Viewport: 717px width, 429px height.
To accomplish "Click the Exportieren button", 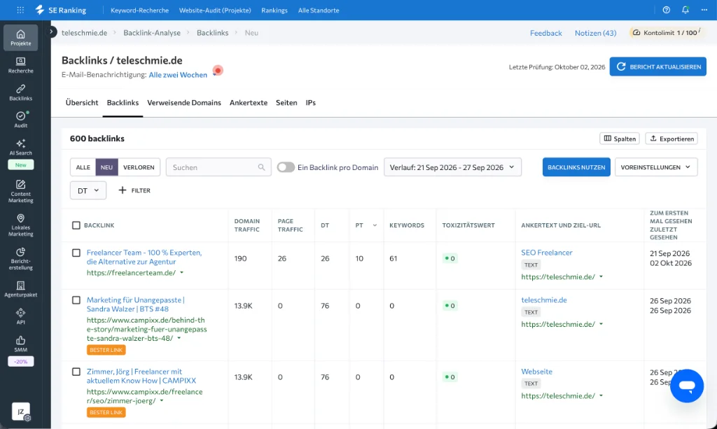I will (671, 139).
